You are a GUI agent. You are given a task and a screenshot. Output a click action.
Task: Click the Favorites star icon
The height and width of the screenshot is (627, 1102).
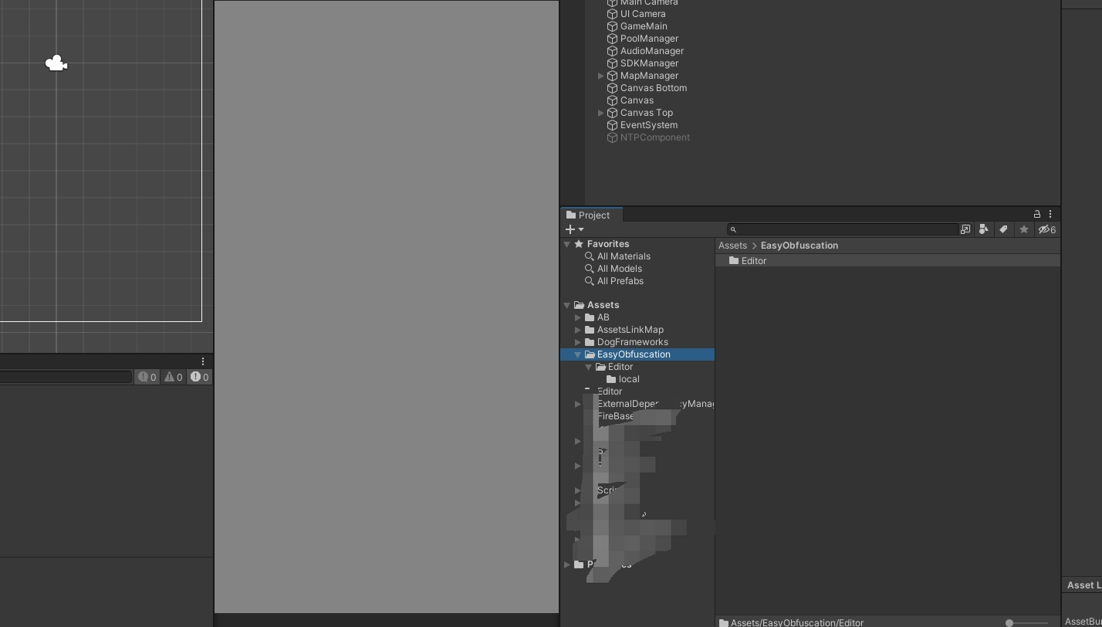click(579, 244)
